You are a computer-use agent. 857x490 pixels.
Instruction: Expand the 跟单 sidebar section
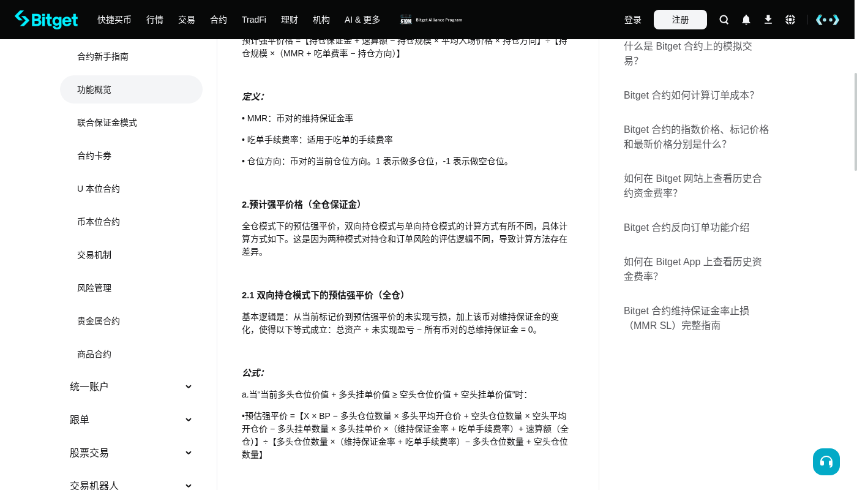coord(131,420)
